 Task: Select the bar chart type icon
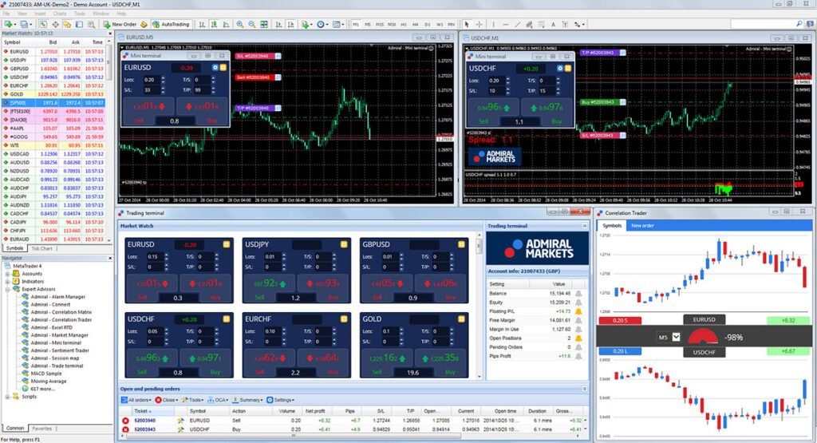tap(202, 24)
